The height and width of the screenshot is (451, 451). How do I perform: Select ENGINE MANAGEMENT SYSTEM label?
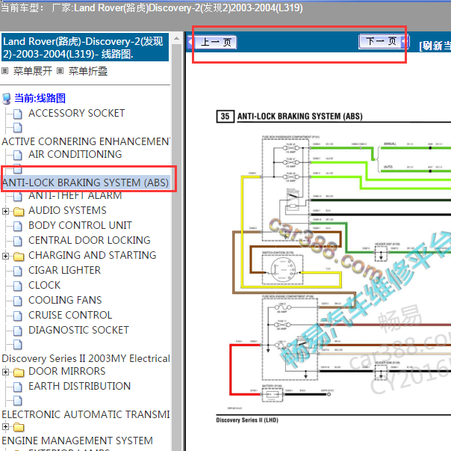point(78,441)
